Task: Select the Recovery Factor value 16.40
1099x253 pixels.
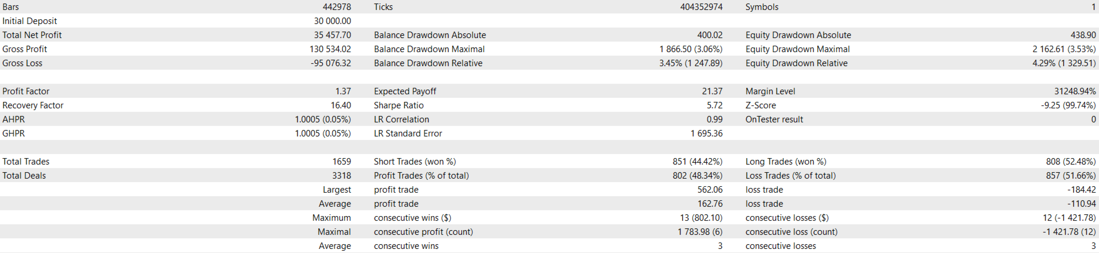Action: click(x=341, y=105)
